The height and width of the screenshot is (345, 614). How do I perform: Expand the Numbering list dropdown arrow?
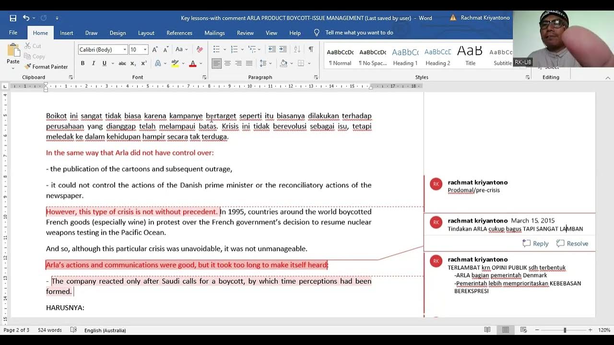point(242,49)
